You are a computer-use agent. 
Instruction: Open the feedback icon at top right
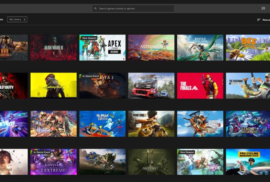click(x=263, y=8)
